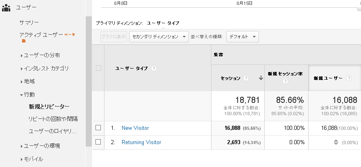Open the セカンダリ ディメンション dropdown
Image resolution: width=361 pixels, height=167 pixels.
(x=159, y=37)
